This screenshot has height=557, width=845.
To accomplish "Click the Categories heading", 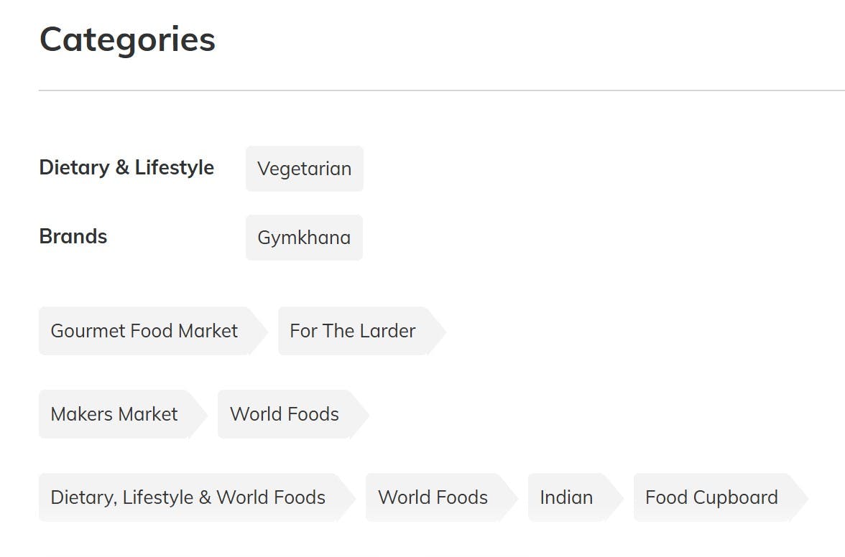I will click(x=127, y=39).
